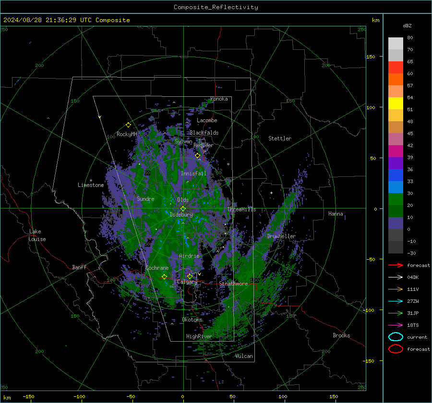Click the Hanna label

336,214
